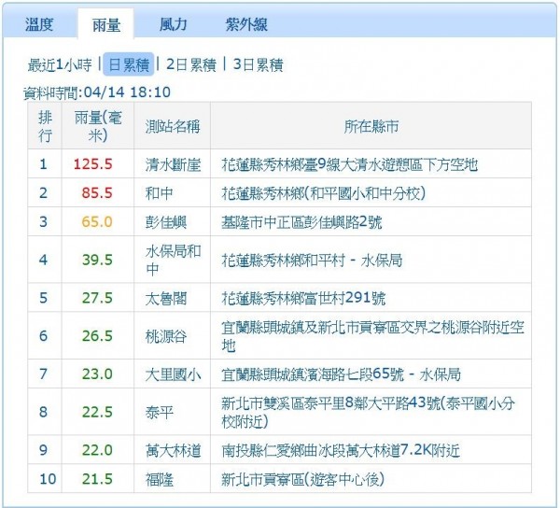Image resolution: width=560 pixels, height=508 pixels.
Task: Select station name 桃源谷
Action: tap(166, 336)
